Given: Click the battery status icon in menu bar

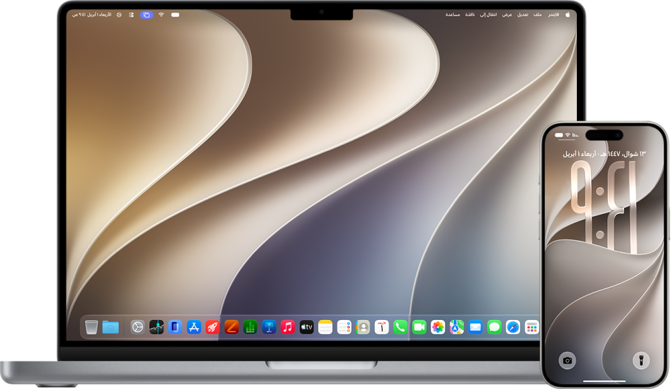Looking at the screenshot, I should (x=175, y=14).
